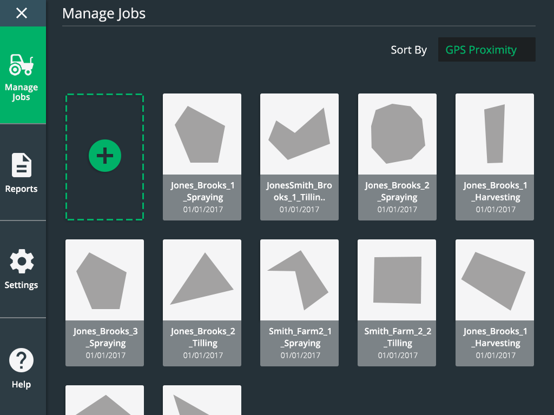Open the Jones_Brooks_2_Spraying octagon field job
554x415 pixels.
tap(397, 157)
